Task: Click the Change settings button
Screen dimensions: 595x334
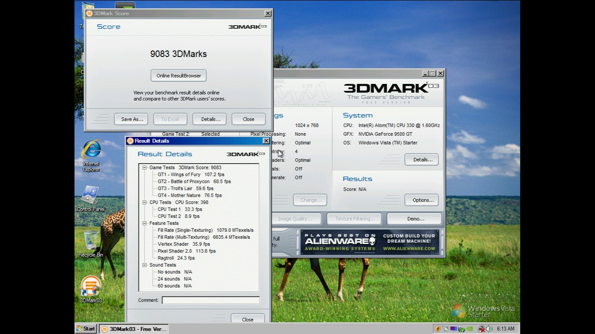Action: pyautogui.click(x=310, y=200)
